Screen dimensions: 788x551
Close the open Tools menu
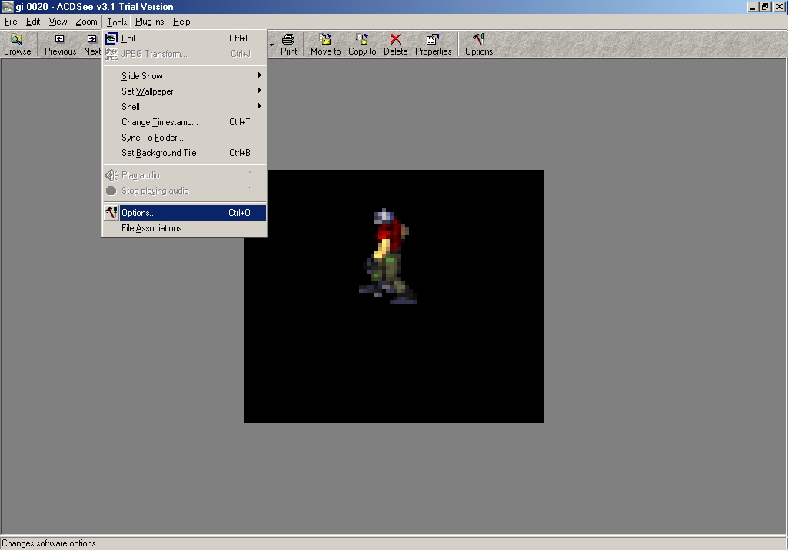(x=117, y=22)
